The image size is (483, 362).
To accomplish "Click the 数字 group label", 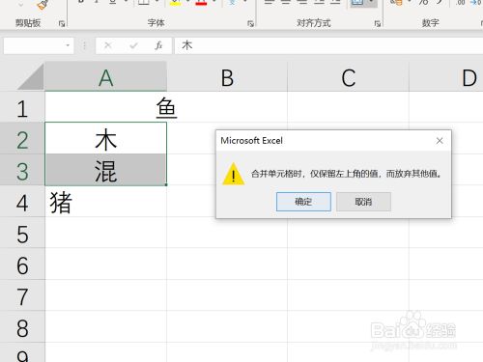I will point(431,23).
